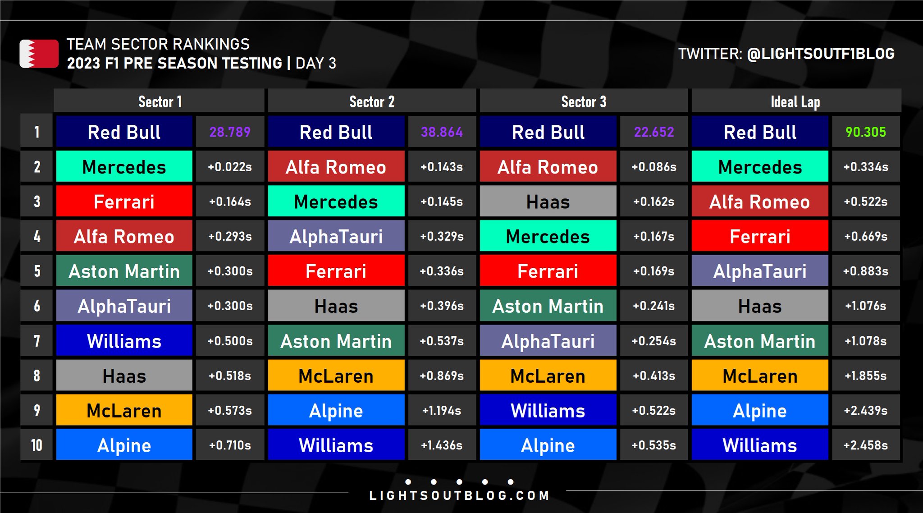Screen dimensions: 923x513
Task: Click the Haas cell in Sector 3
Action: [548, 202]
